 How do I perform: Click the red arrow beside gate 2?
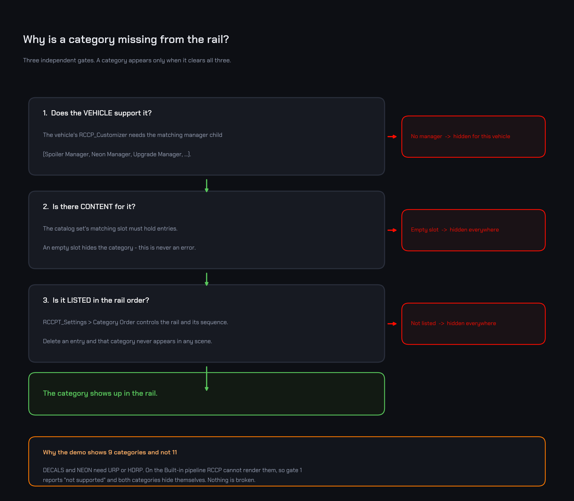pyautogui.click(x=392, y=230)
